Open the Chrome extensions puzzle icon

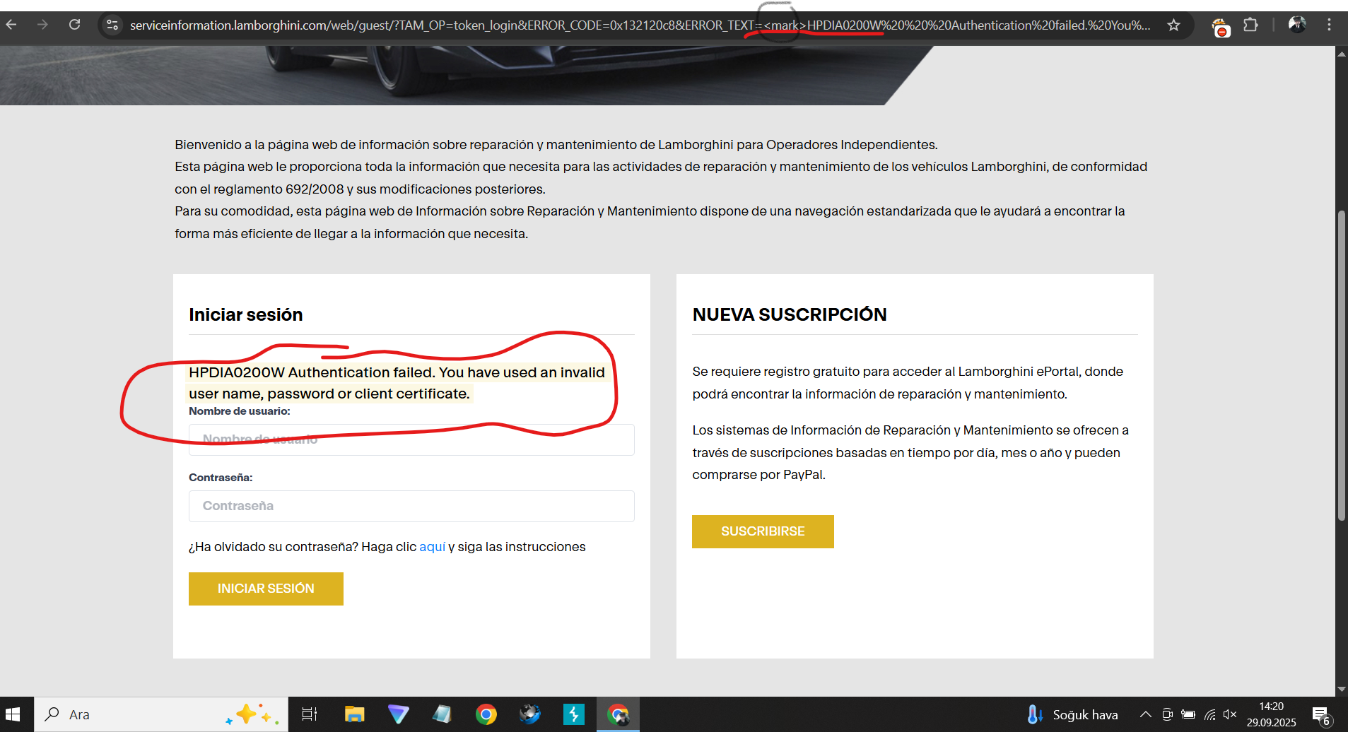(x=1250, y=25)
